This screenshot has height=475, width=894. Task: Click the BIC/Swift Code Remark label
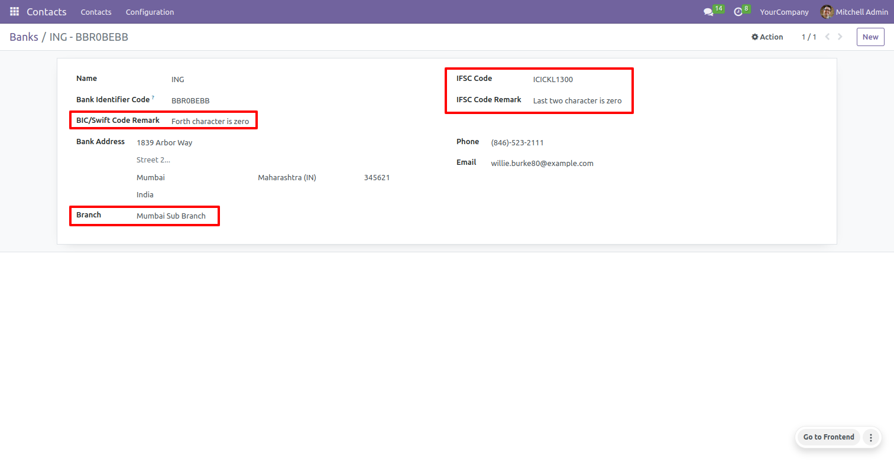pyautogui.click(x=118, y=120)
